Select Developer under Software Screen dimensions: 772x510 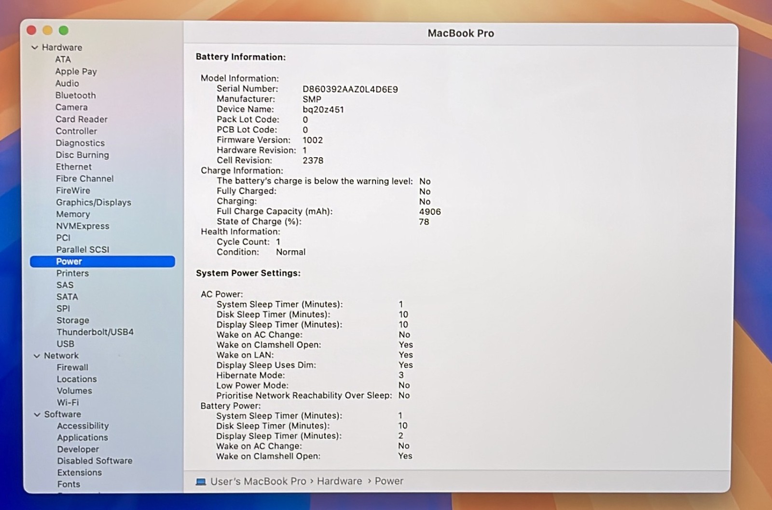click(78, 449)
